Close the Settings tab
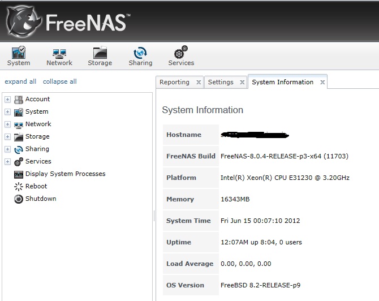The image size is (379, 301). (242, 83)
